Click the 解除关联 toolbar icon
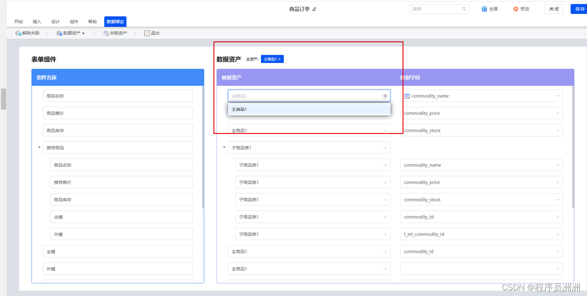Image resolution: width=587 pixels, height=296 pixels. [18, 33]
